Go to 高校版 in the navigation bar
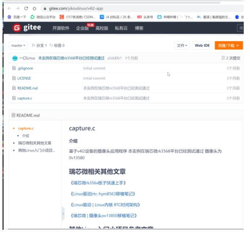Viewport: 250px width, 232px height. pos(102,28)
